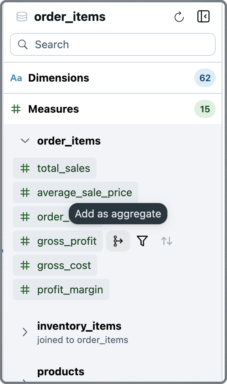
Task: Open the Measures section
Action: [53, 109]
